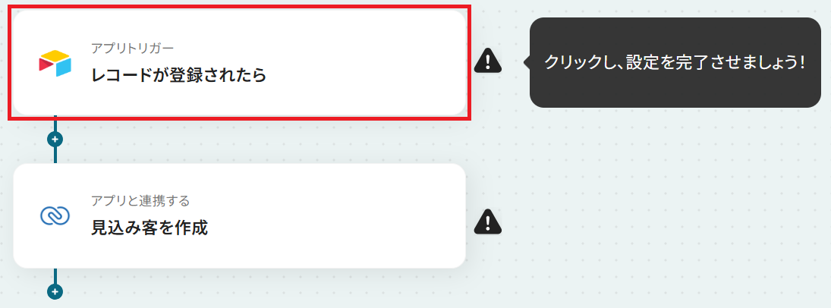Click warning icon beside 見込み客を作成
The height and width of the screenshot is (308, 831).
(x=487, y=222)
